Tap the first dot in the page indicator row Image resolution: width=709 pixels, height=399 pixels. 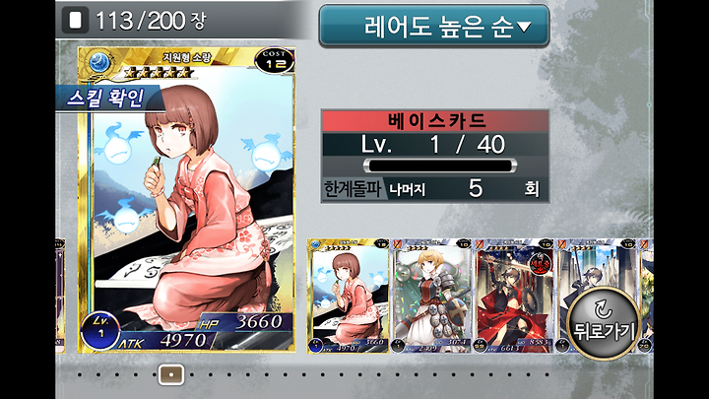pyautogui.click(x=80, y=374)
